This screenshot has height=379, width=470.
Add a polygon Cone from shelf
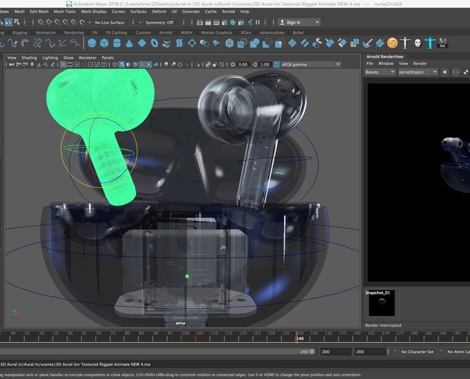129,43
